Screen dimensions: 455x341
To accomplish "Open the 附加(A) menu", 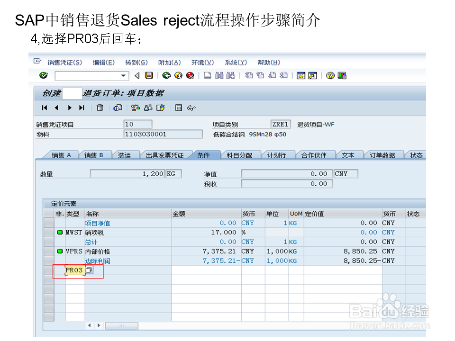I will click(170, 63).
